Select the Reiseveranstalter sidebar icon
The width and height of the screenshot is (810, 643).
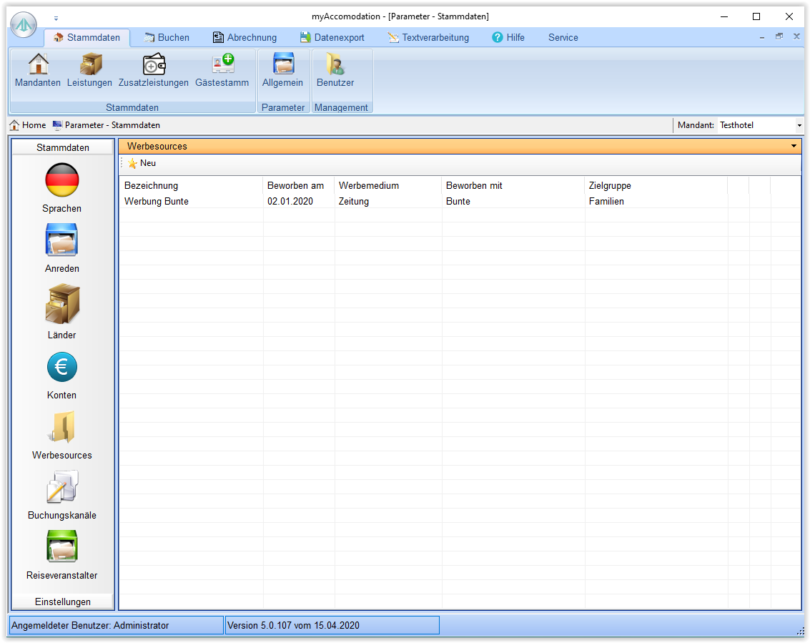pyautogui.click(x=62, y=548)
